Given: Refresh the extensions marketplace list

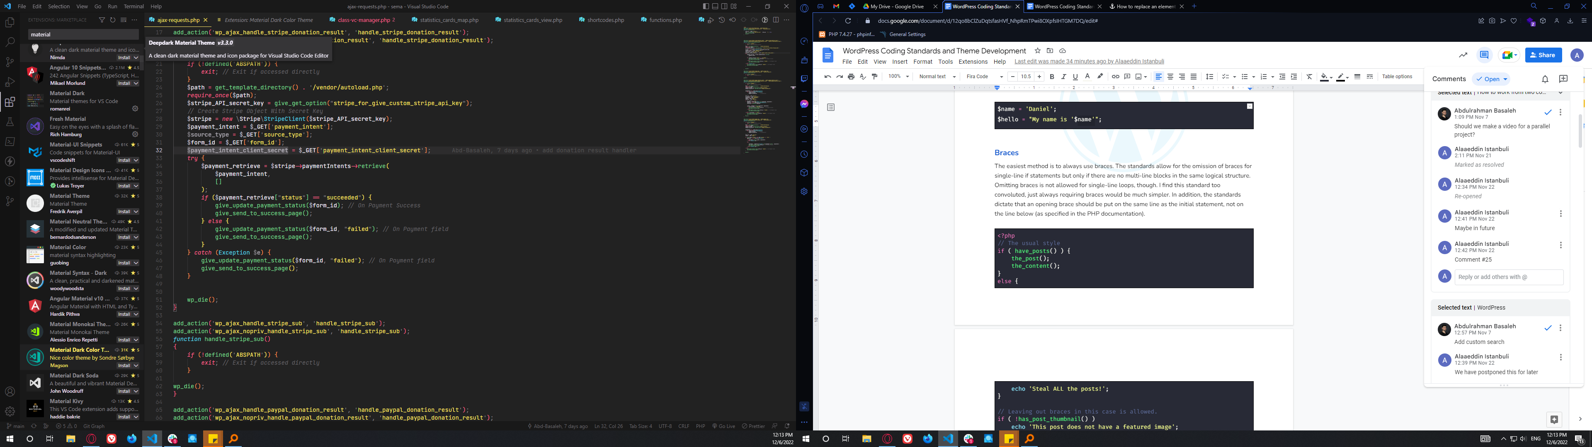Looking at the screenshot, I should point(112,20).
